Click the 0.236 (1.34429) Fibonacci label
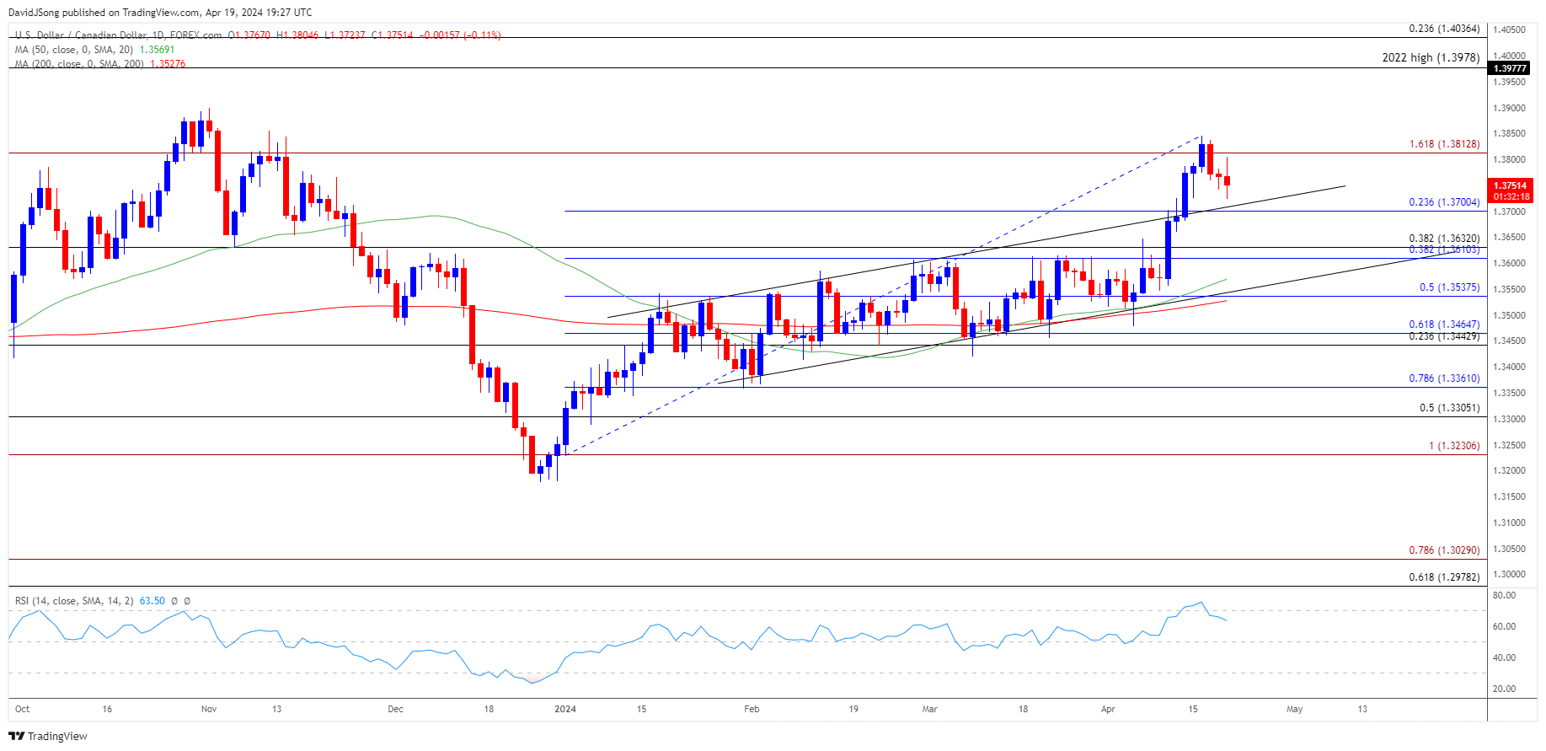Image resolution: width=1546 pixels, height=751 pixels. tap(1444, 336)
